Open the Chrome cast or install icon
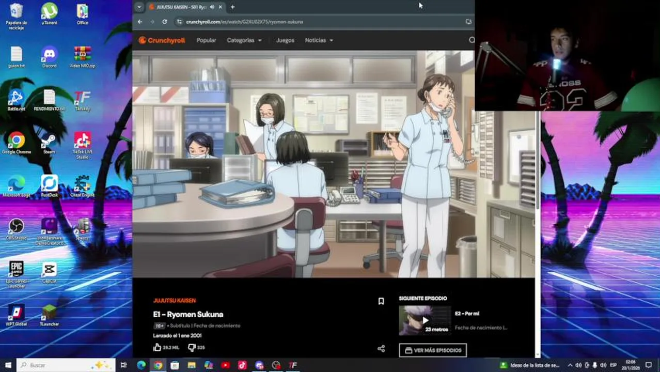Image resolution: width=660 pixels, height=372 pixels. coord(468,22)
